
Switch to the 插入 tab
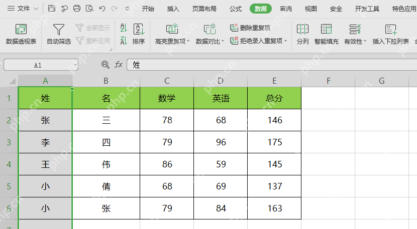173,9
